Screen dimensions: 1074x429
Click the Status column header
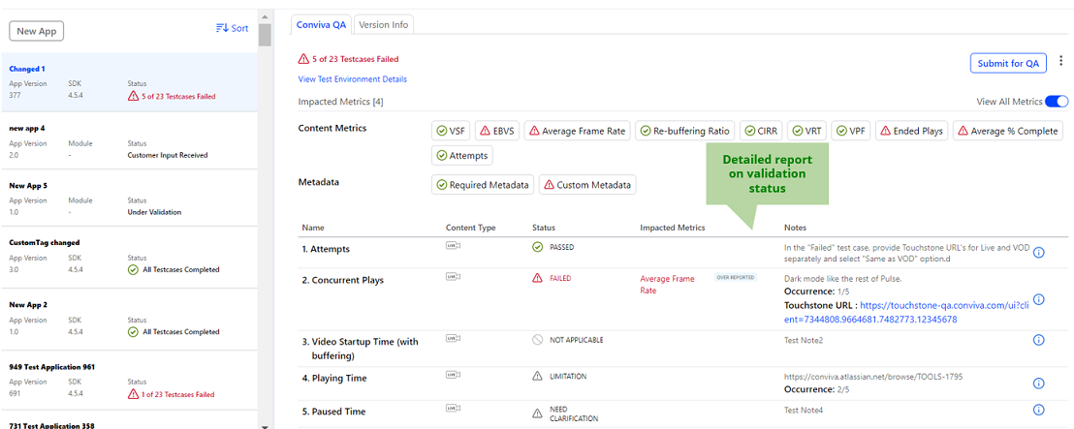tap(543, 228)
